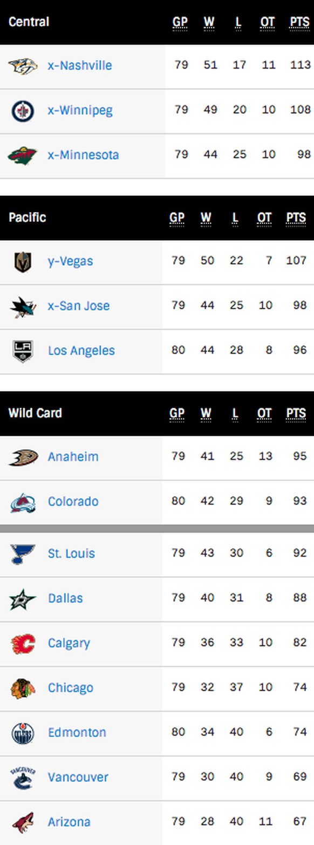Click the Vegas Golden Knights logo
Screen dimensions: 314x845
click(x=23, y=262)
